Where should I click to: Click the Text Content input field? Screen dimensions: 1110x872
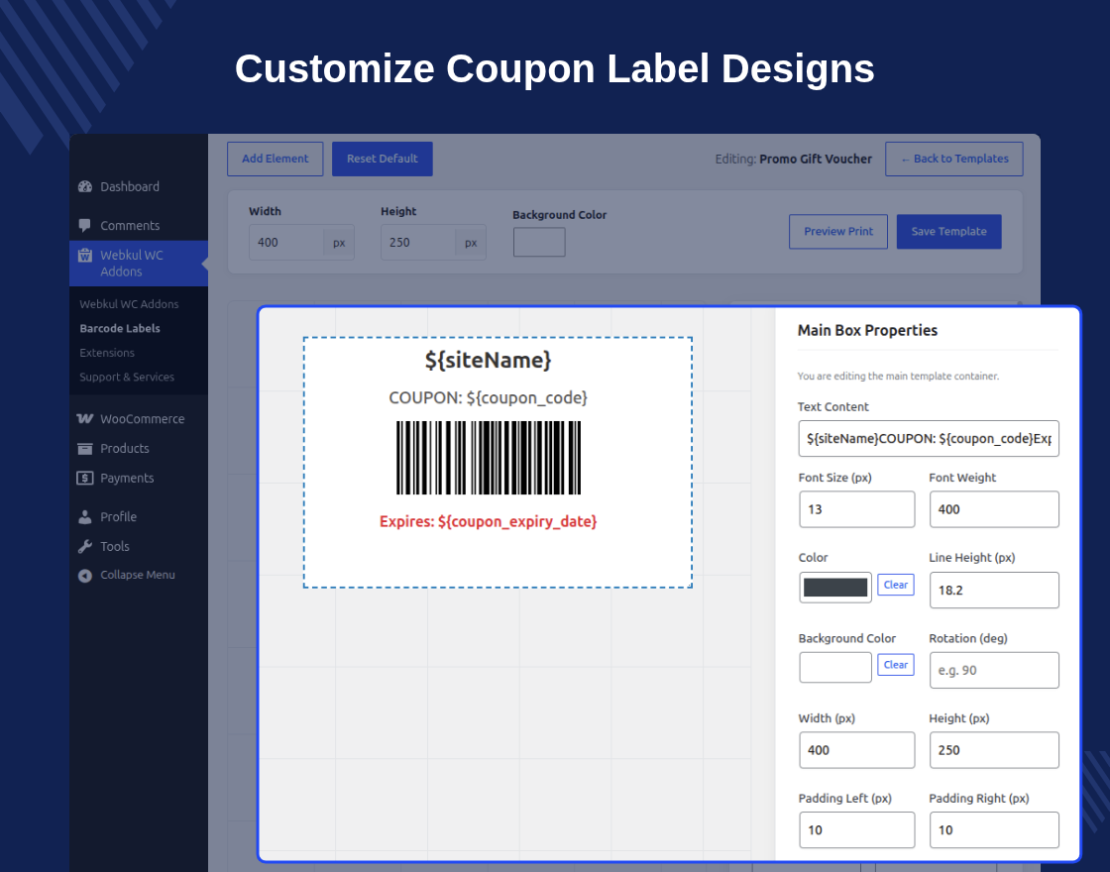pos(928,438)
